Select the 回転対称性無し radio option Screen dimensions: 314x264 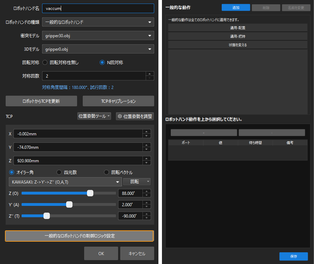tap(45, 63)
